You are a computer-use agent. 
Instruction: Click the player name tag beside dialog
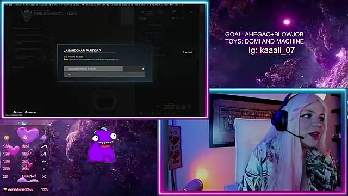coord(188,52)
